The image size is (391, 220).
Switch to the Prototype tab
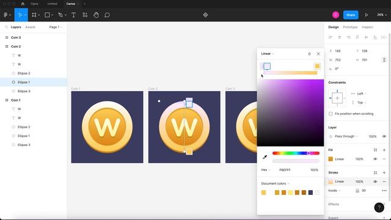(x=350, y=27)
